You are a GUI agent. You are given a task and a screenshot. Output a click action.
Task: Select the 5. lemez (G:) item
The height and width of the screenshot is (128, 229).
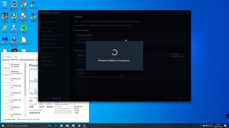[x=13, y=115]
